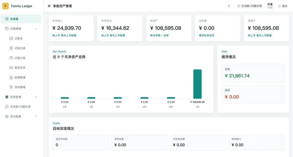Click the 进行中目标 0 box
293x157 pixels.
(81, 142)
